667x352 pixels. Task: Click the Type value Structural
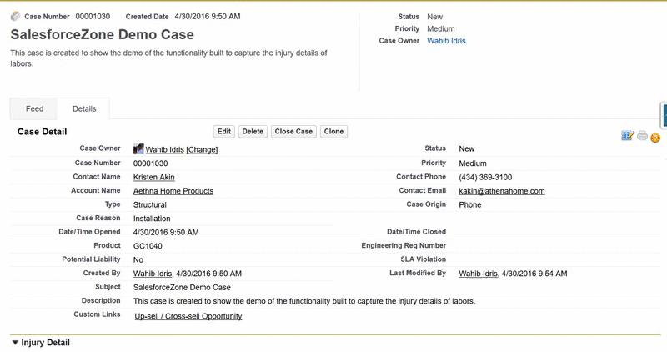point(150,204)
